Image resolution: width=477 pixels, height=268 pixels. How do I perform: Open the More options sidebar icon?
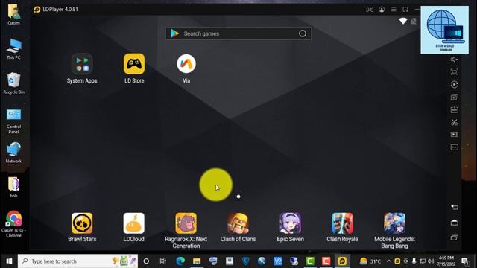[x=454, y=147]
